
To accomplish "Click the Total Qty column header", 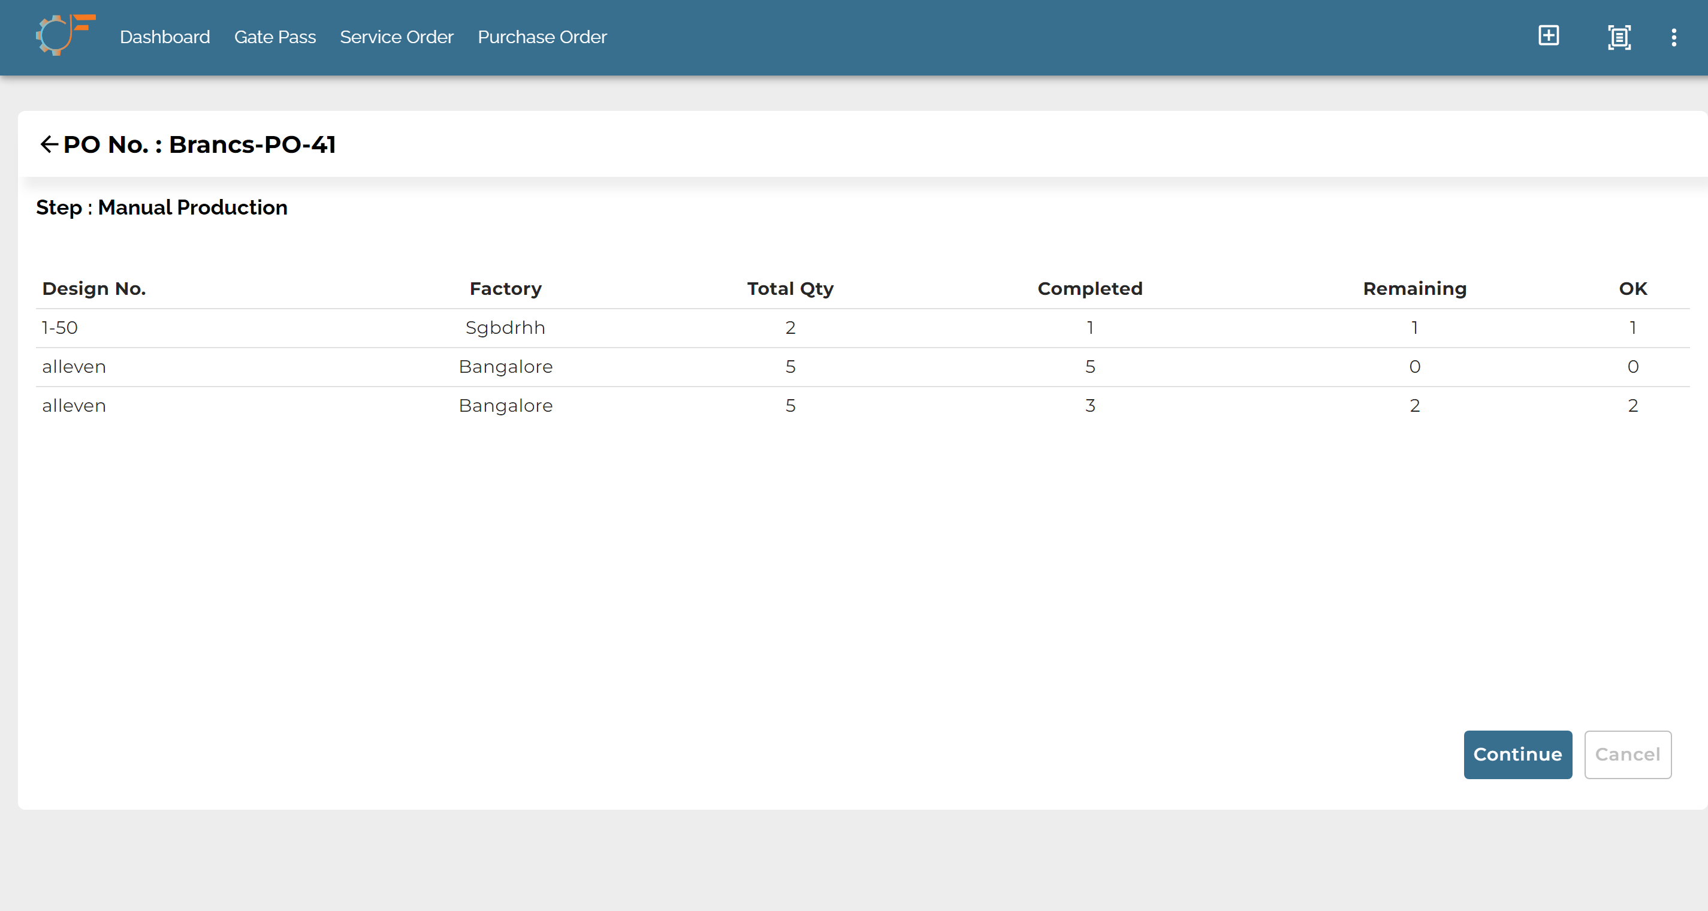I will [790, 288].
